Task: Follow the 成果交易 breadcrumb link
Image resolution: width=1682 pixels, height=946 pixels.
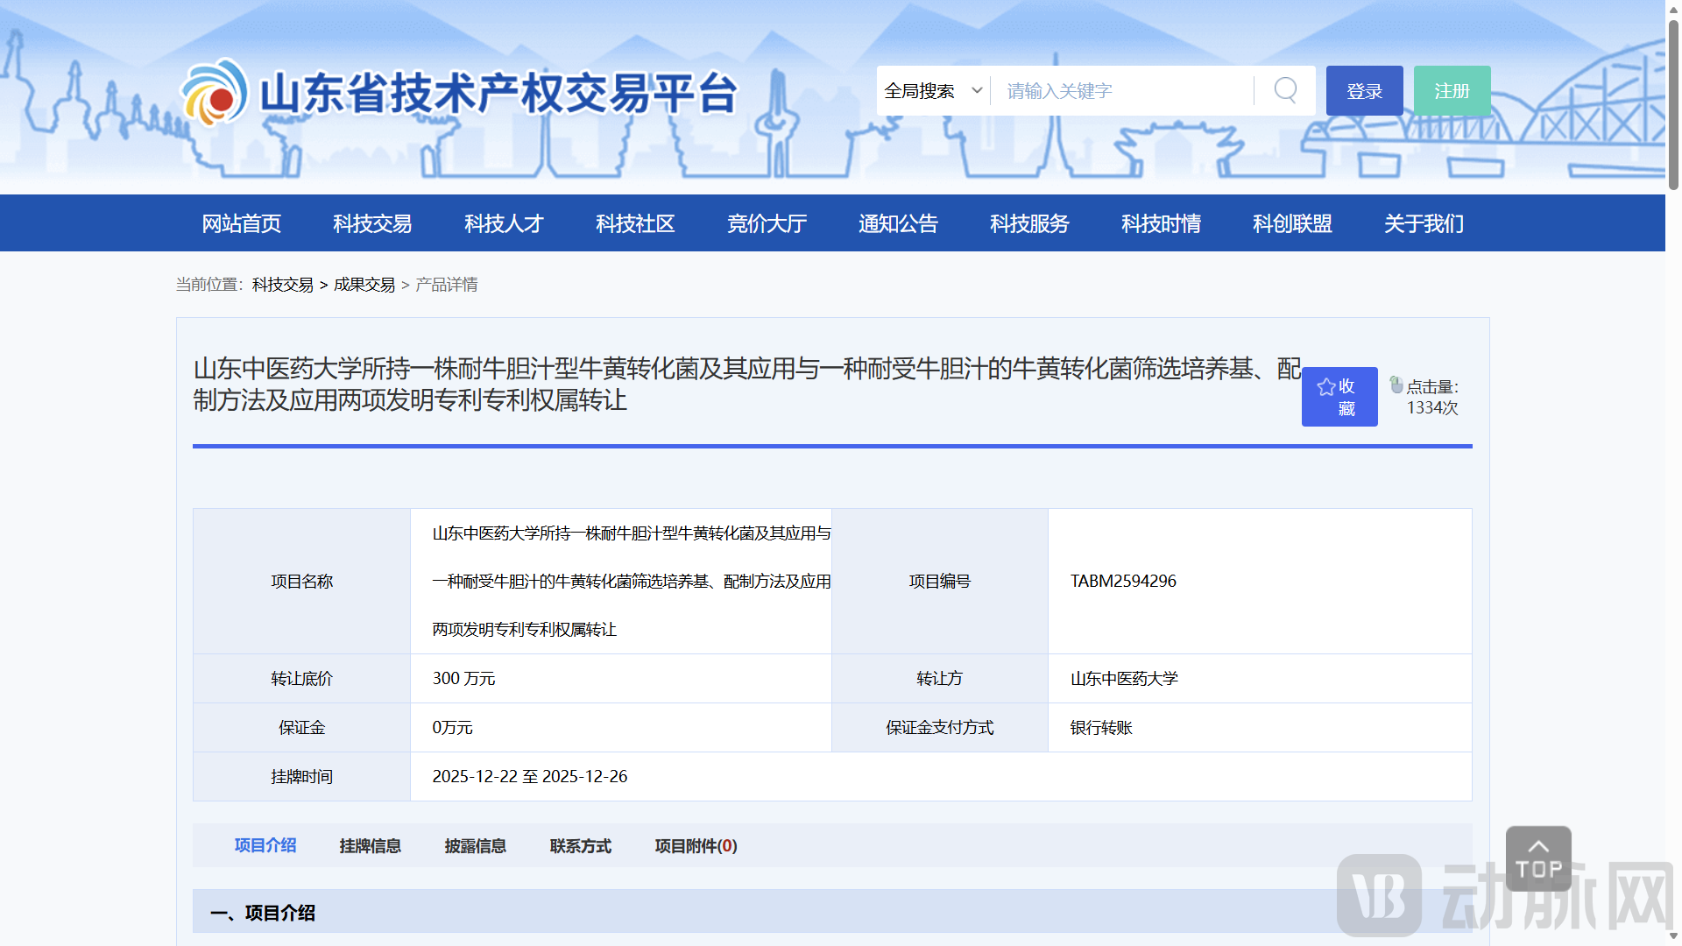Action: point(364,285)
